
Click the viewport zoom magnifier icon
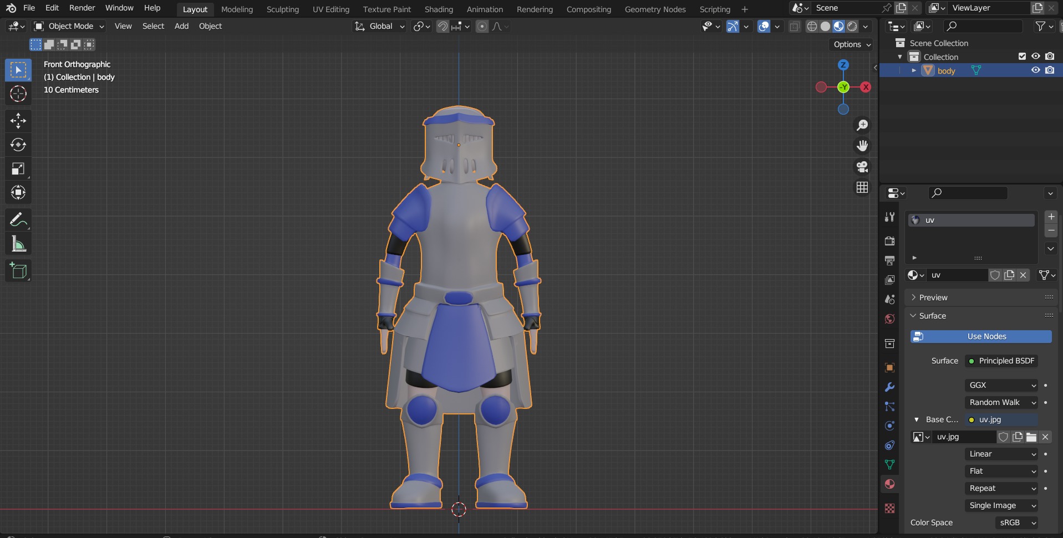point(862,125)
